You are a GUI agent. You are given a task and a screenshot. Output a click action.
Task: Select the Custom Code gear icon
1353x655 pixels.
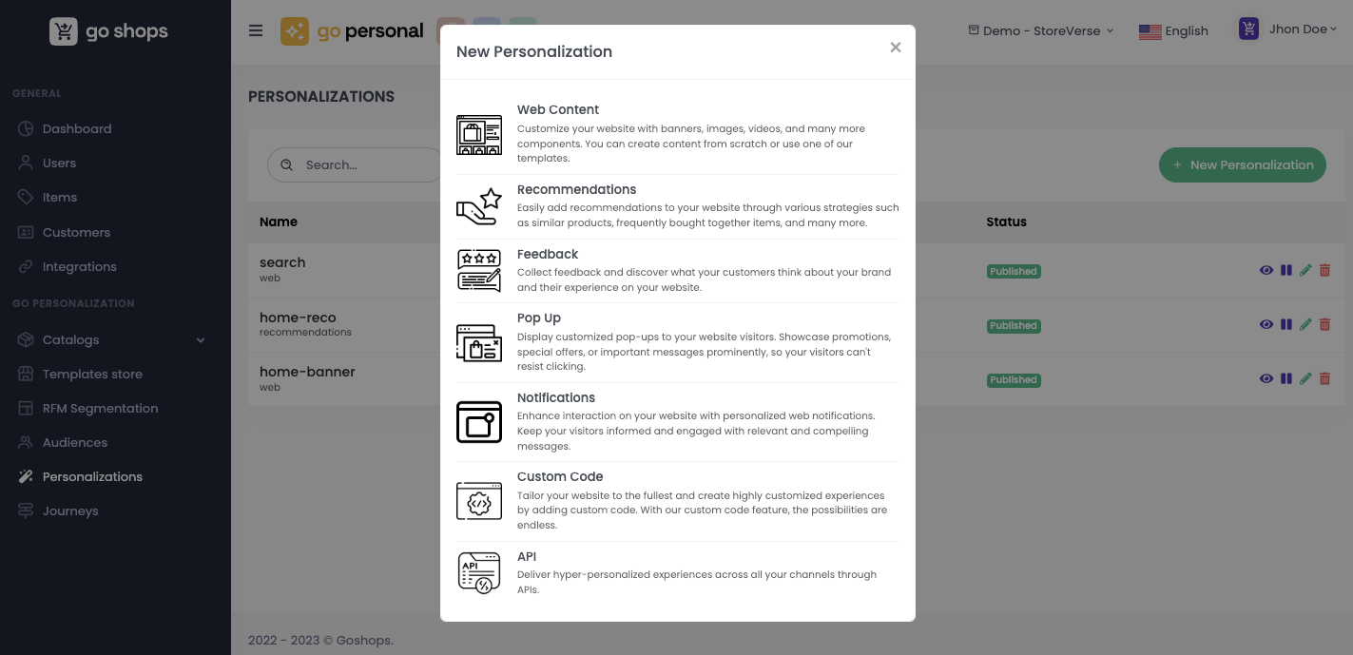pyautogui.click(x=478, y=501)
